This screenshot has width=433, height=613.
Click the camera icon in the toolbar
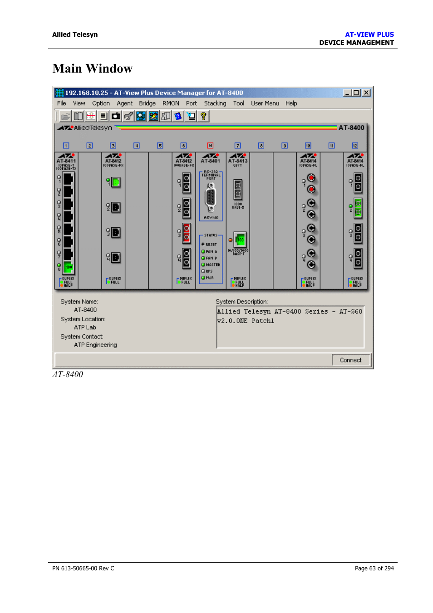(116, 116)
